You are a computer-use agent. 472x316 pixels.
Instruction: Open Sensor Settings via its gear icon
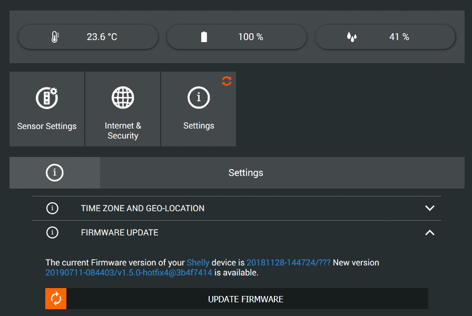click(x=46, y=98)
